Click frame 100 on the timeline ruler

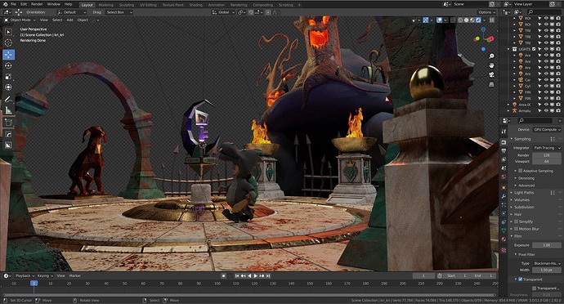click(x=217, y=284)
